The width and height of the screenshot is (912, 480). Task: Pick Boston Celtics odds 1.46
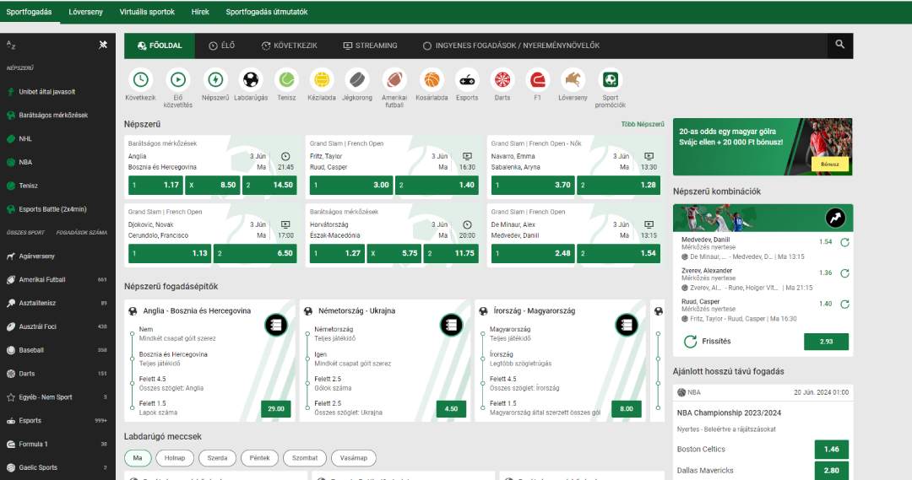831,449
